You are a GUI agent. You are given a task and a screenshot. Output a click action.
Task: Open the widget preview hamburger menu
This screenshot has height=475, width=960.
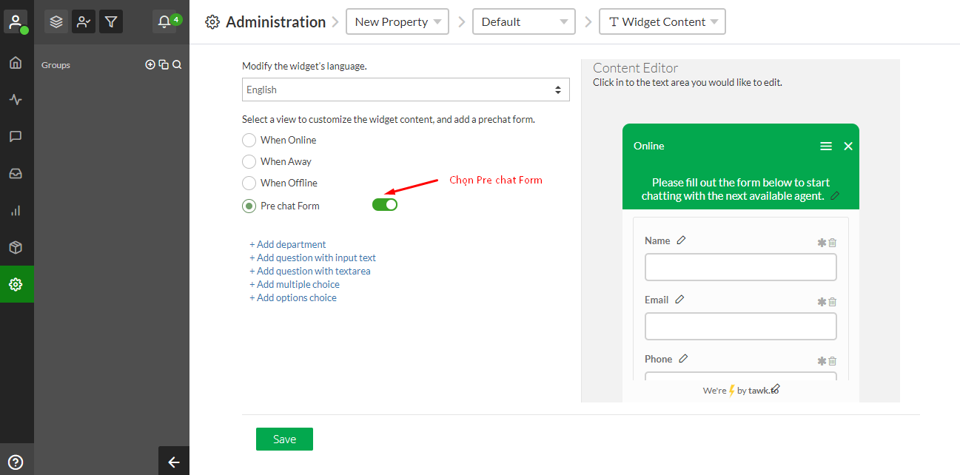826,146
